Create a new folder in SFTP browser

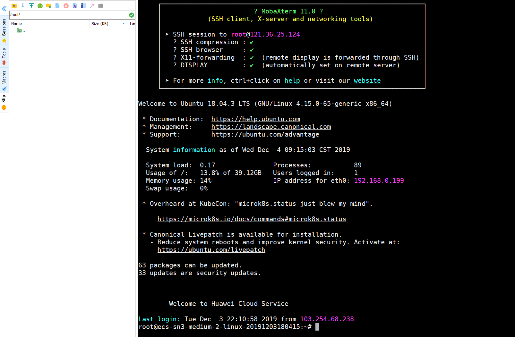click(49, 6)
